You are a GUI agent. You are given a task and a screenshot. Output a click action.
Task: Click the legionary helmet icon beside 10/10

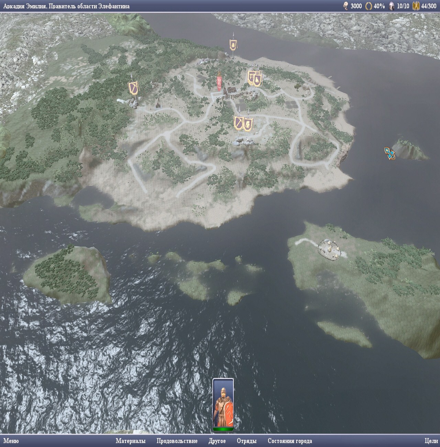click(392, 6)
